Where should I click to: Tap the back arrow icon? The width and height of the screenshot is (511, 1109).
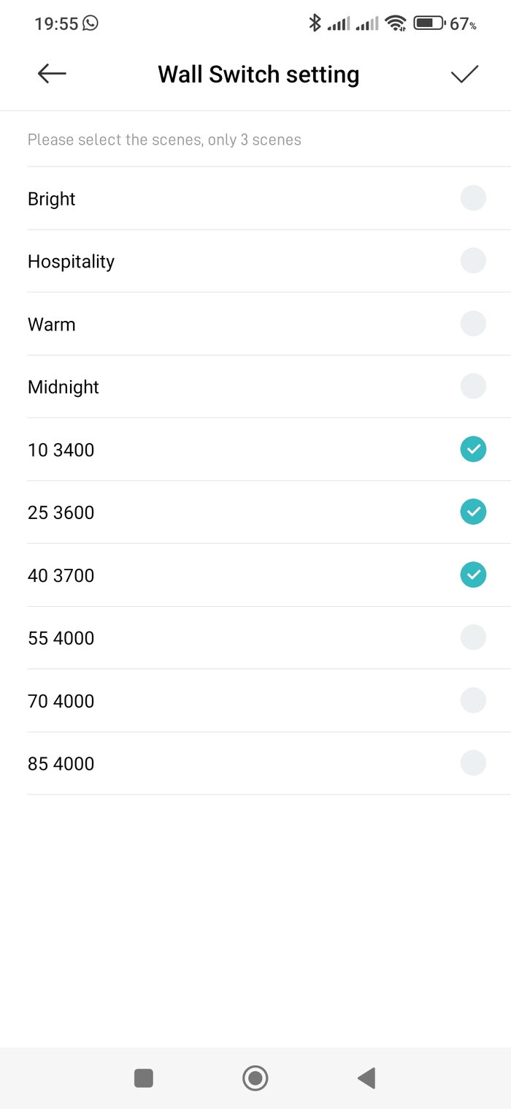pyautogui.click(x=52, y=73)
